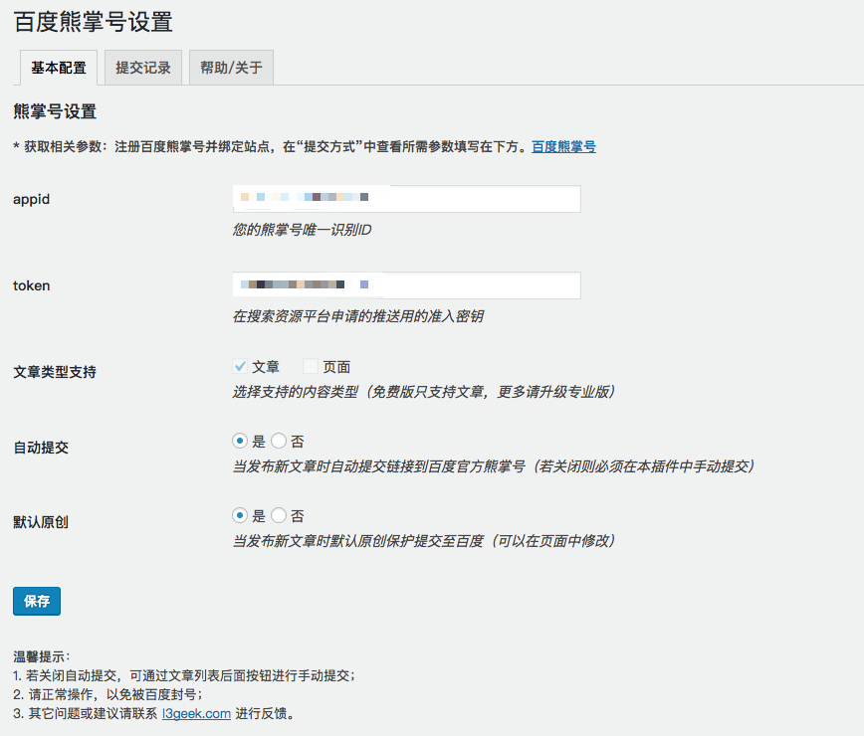Click the 在搜索资源平台申请的推送用的准入密钥 hint
The height and width of the screenshot is (736, 864).
pyautogui.click(x=358, y=316)
